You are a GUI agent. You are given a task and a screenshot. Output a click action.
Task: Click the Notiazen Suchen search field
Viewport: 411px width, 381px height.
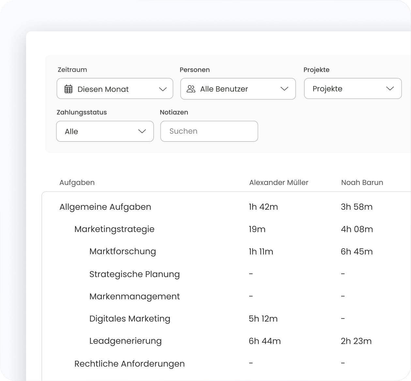tap(209, 131)
